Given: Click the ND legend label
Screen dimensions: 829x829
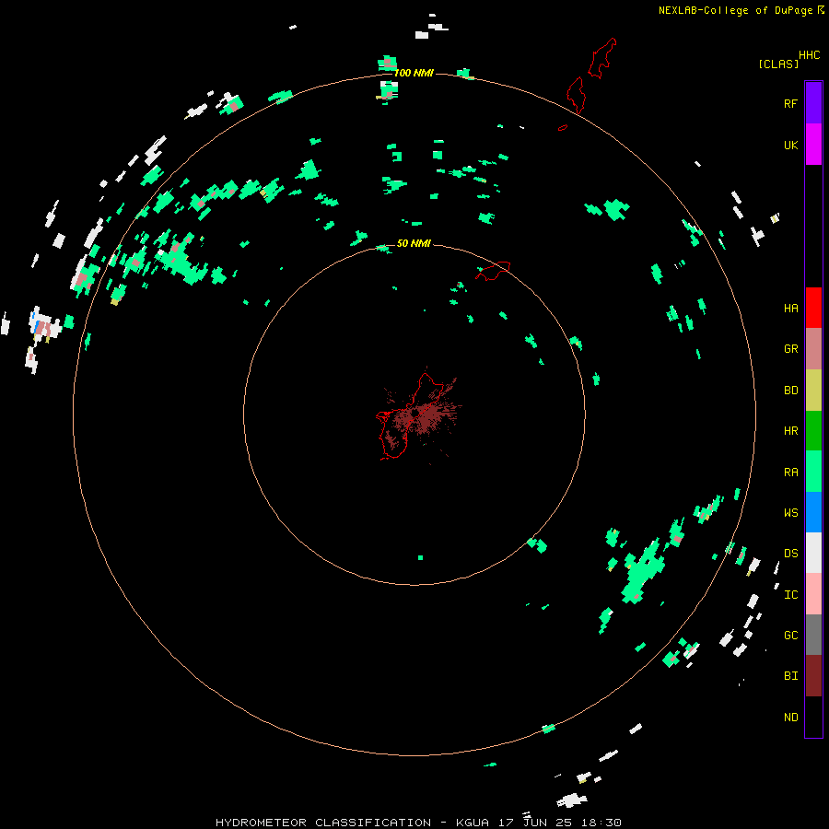Looking at the screenshot, I should (790, 718).
